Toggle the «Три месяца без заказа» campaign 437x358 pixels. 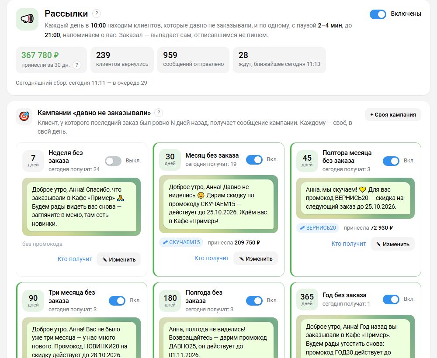pyautogui.click(x=117, y=301)
